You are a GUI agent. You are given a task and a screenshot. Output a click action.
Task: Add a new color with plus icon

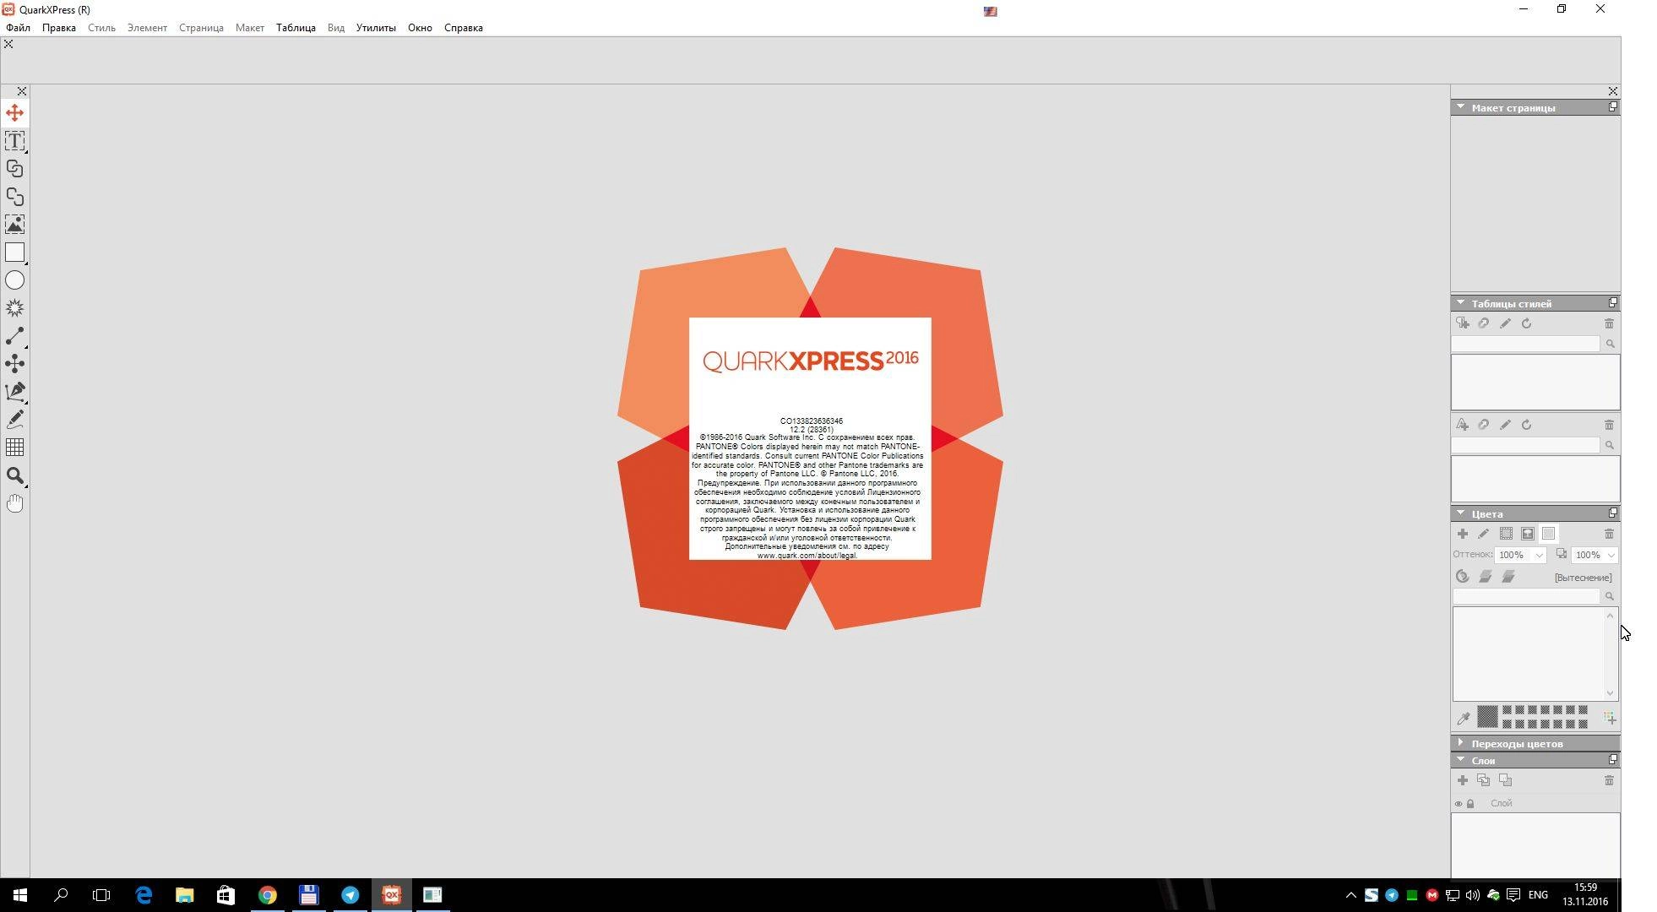[1463, 534]
